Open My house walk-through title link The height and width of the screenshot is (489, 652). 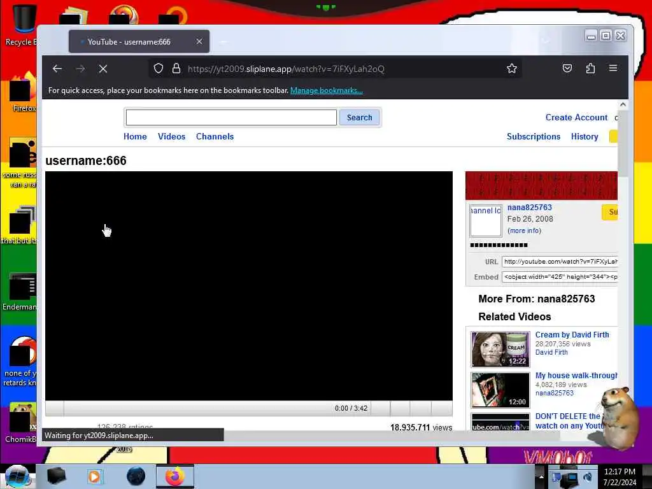coord(576,376)
